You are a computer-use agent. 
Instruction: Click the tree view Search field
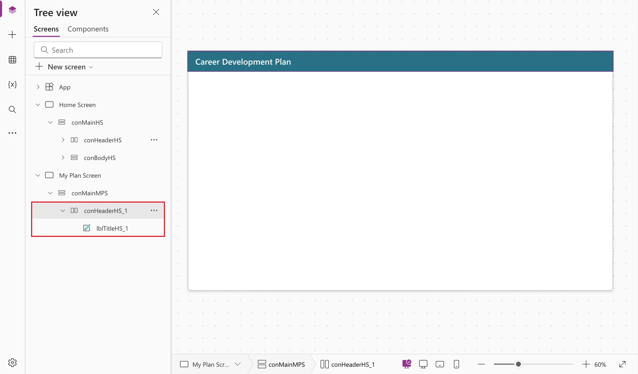(98, 50)
